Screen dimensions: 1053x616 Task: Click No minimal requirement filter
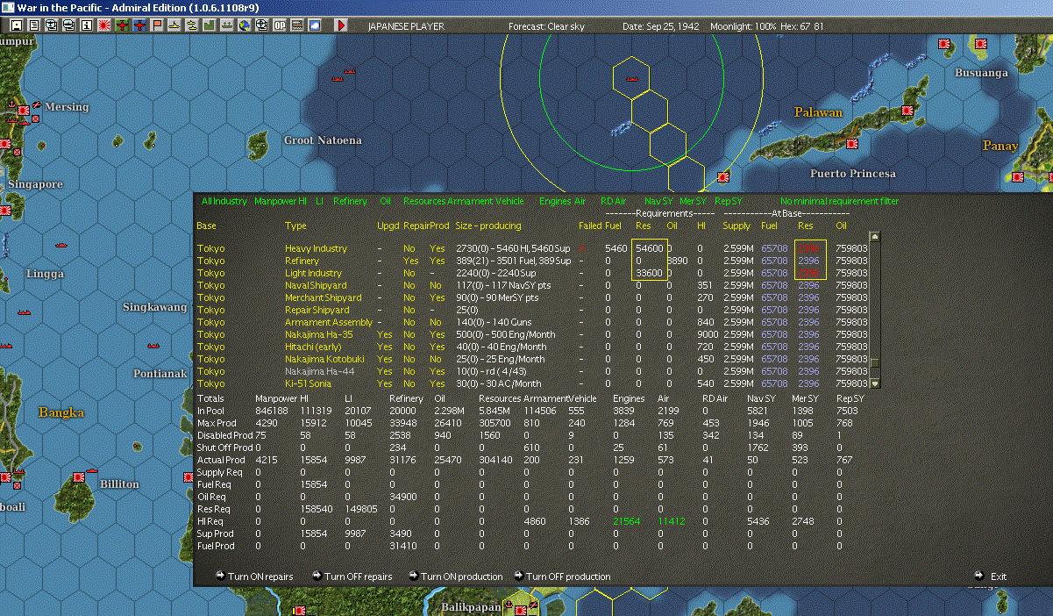click(x=839, y=202)
